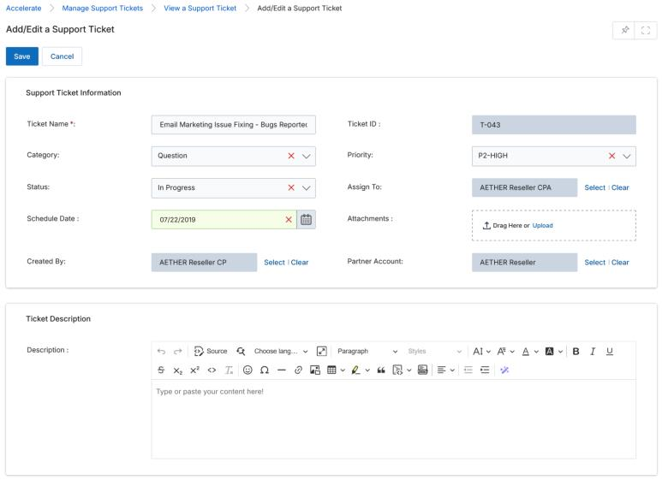
Task: Apply underline formatting
Action: point(610,352)
